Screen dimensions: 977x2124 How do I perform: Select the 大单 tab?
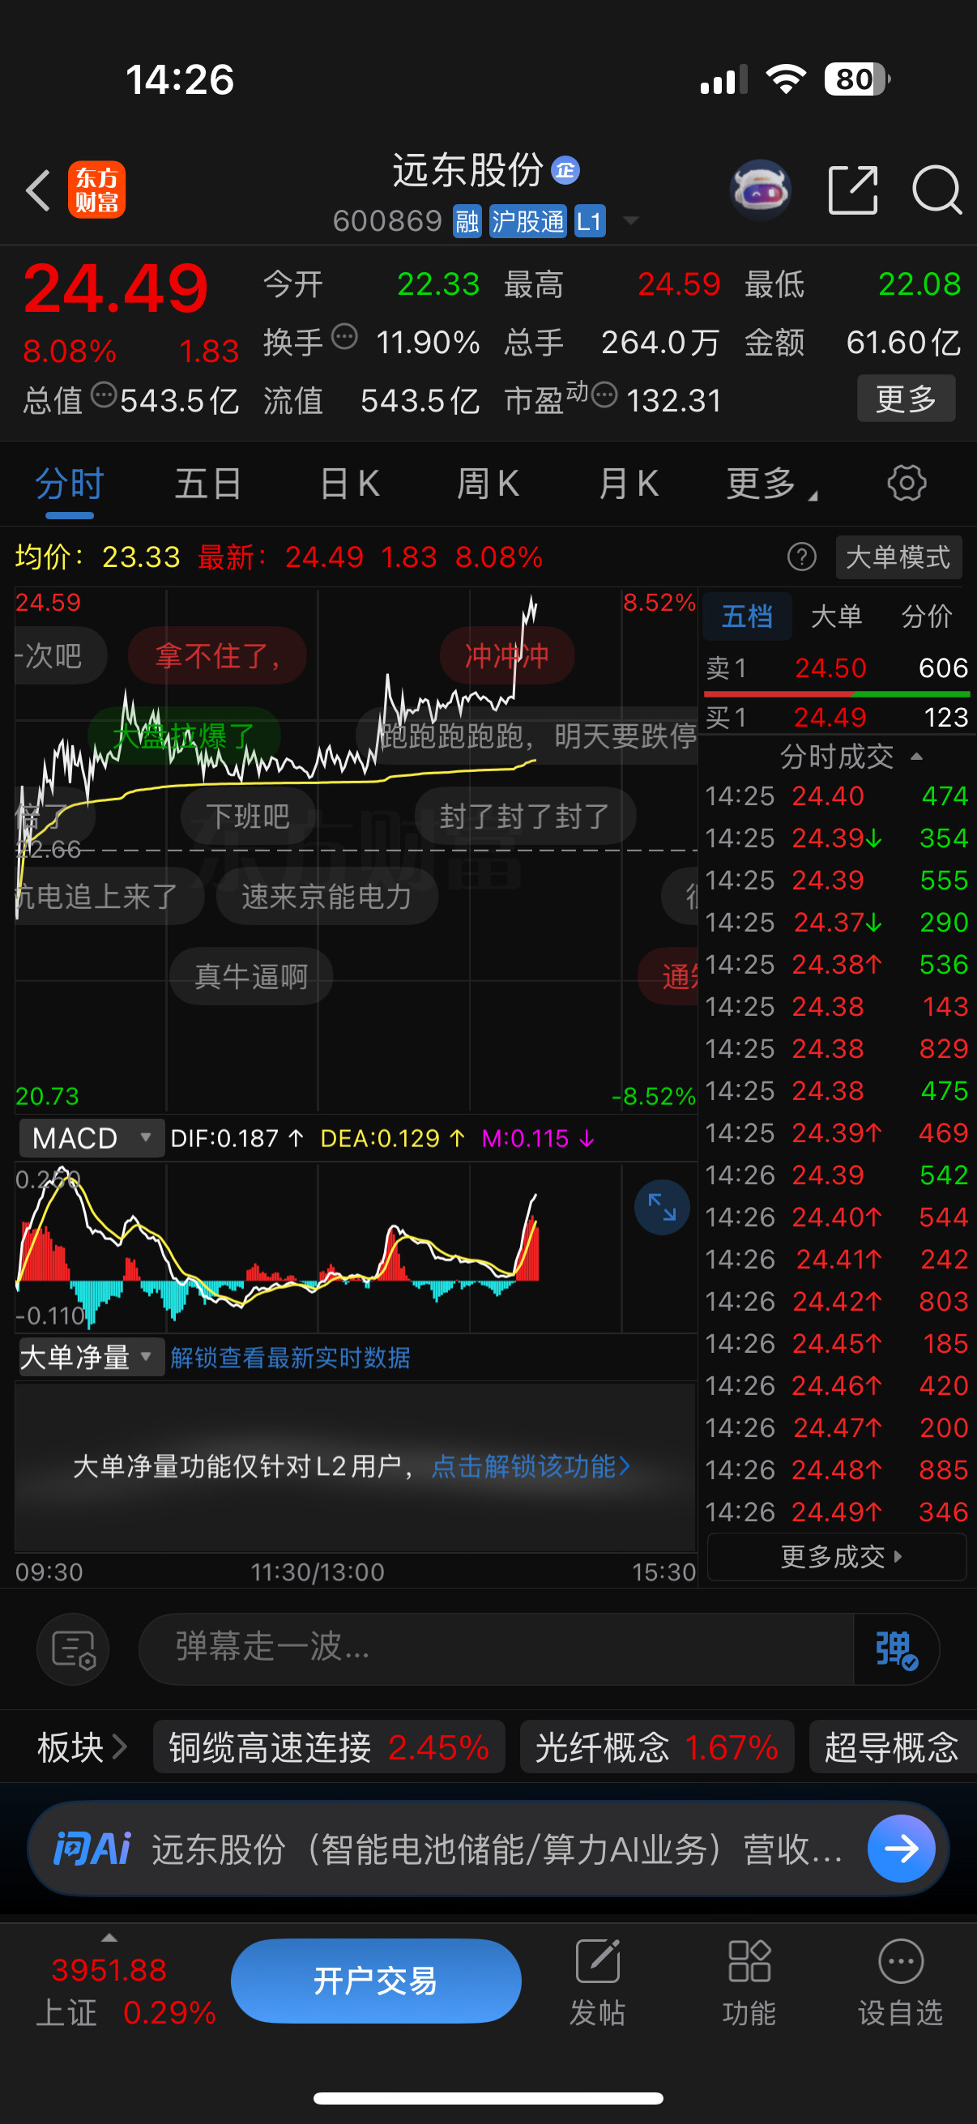point(836,616)
